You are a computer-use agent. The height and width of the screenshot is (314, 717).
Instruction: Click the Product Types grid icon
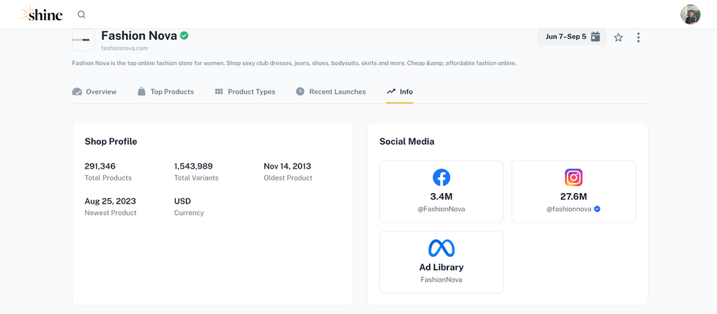click(218, 92)
